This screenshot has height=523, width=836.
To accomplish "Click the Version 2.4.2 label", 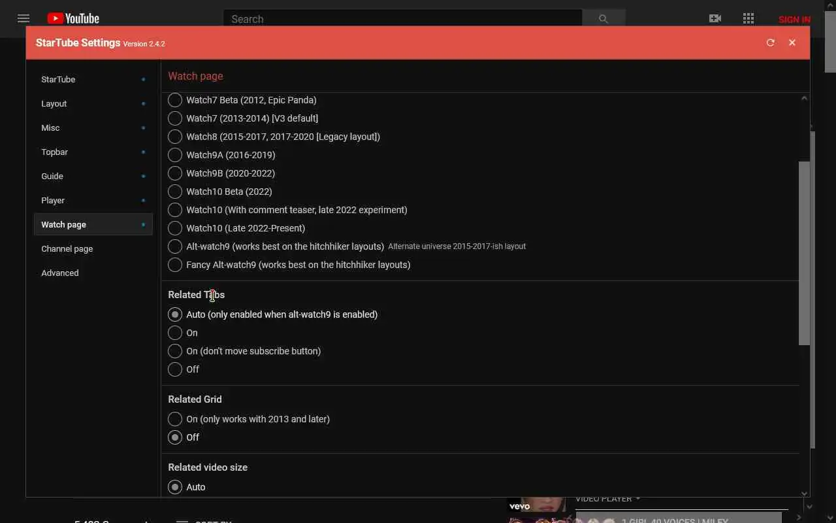I will point(144,44).
